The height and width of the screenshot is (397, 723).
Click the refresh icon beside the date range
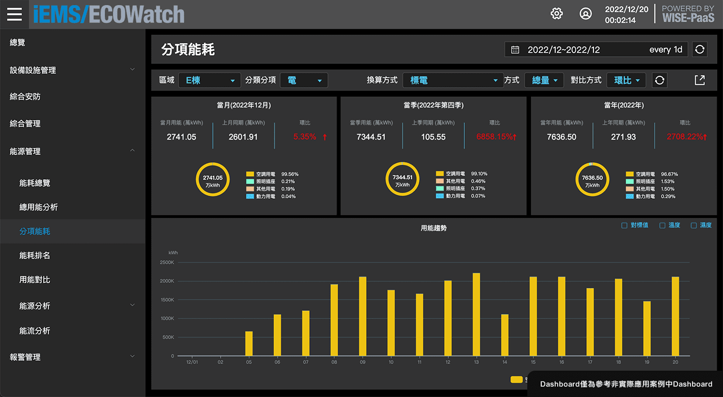700,50
